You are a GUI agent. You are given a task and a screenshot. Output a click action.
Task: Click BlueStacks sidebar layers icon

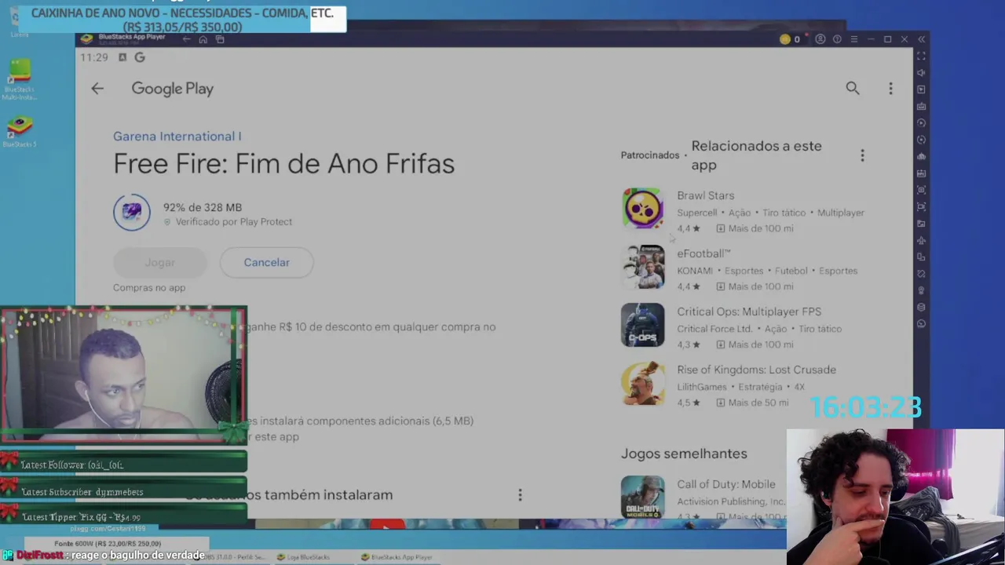pos(922,308)
